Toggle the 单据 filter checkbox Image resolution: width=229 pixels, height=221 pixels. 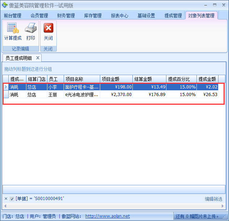pos(12,199)
